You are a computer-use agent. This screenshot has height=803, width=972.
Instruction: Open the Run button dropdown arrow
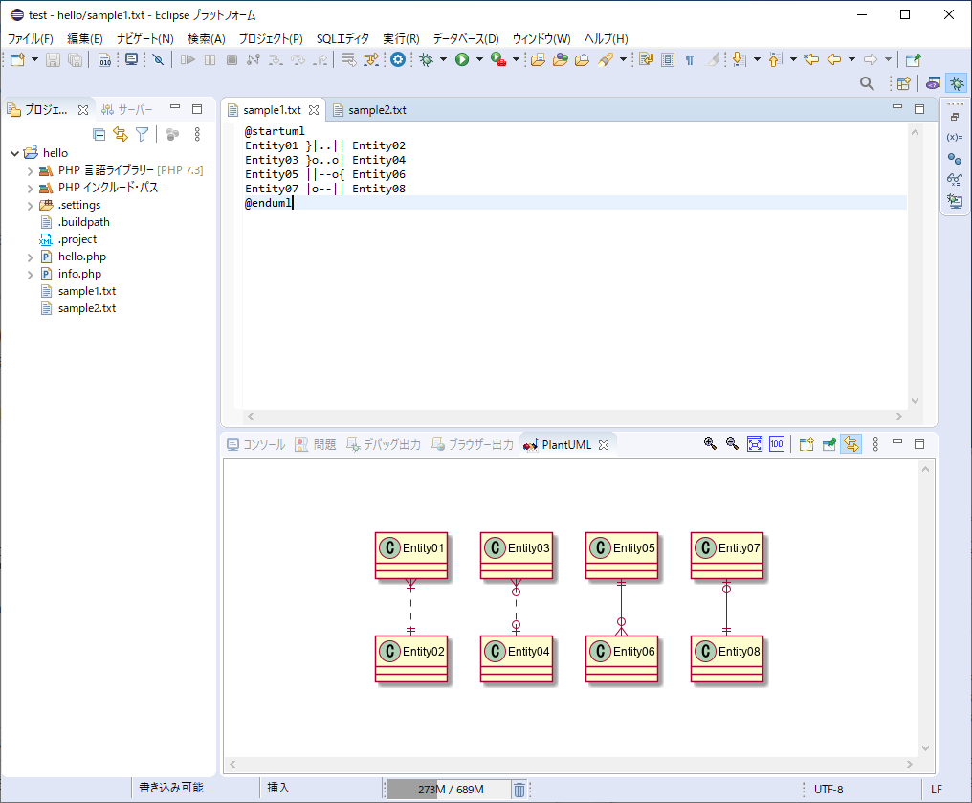(479, 59)
